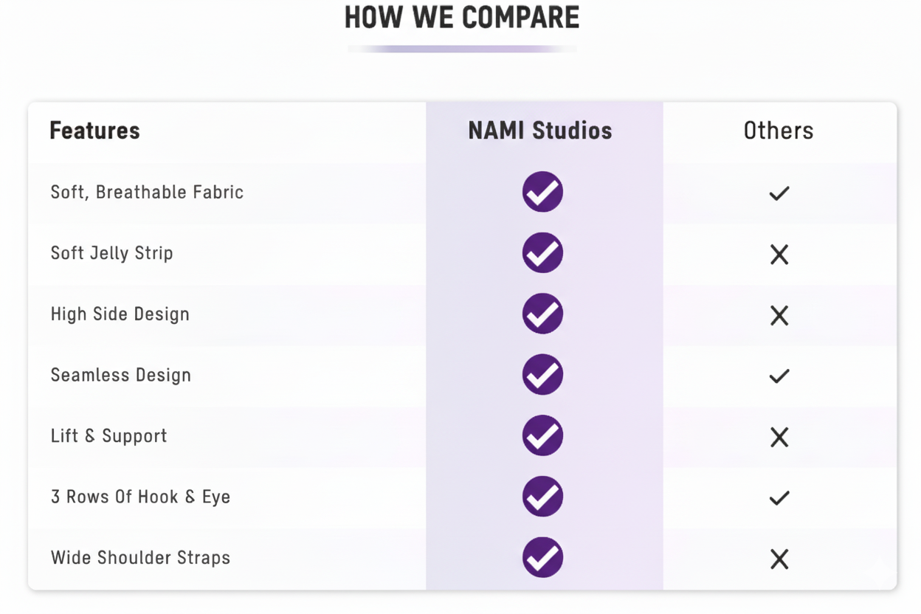Screen dimensions: 921x614
Task: Click NAMI check icon for Lift & Support
Action: 542,435
